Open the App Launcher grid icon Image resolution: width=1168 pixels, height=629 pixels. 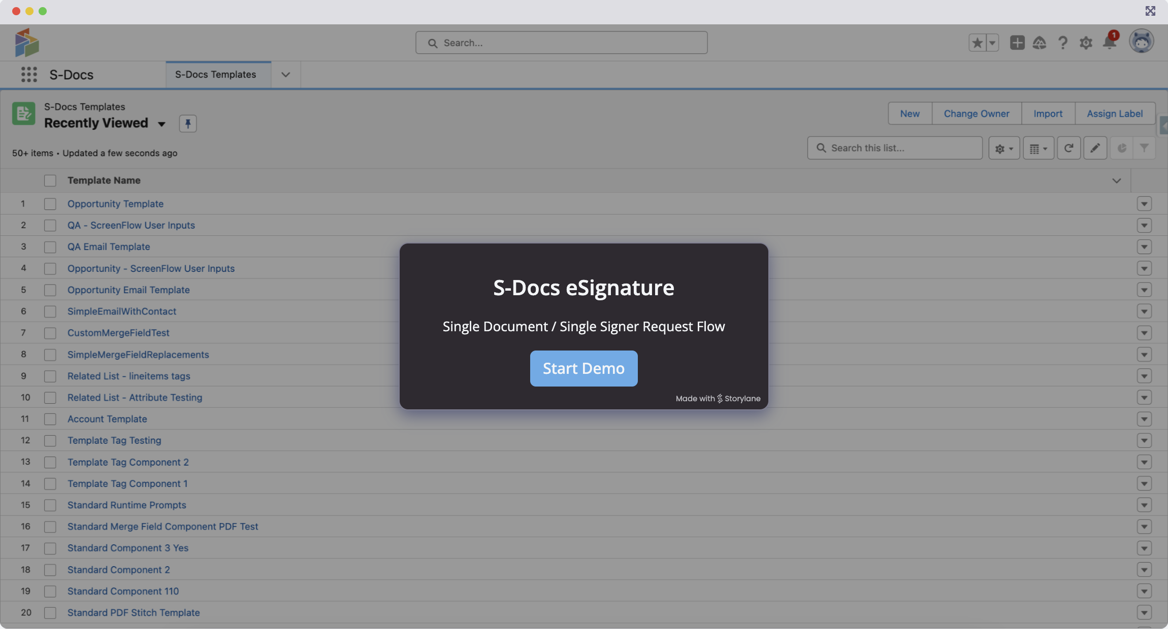pos(29,75)
